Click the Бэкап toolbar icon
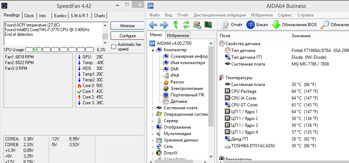349x163 pixels. tap(251, 25)
